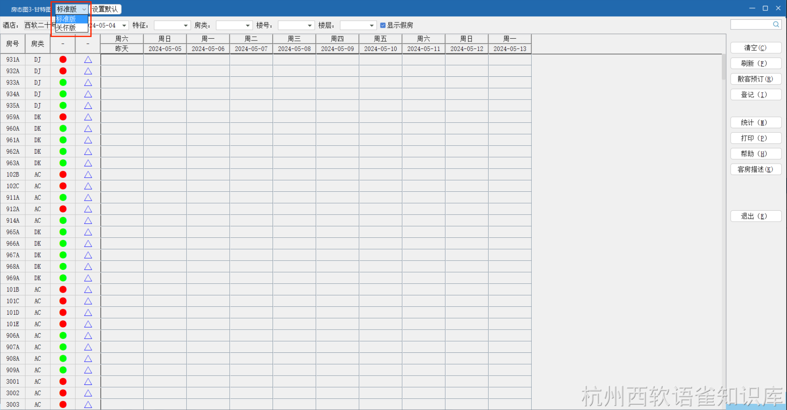The width and height of the screenshot is (787, 410).
Task: Click the 2024-05-10 date column header
Action: (380, 49)
